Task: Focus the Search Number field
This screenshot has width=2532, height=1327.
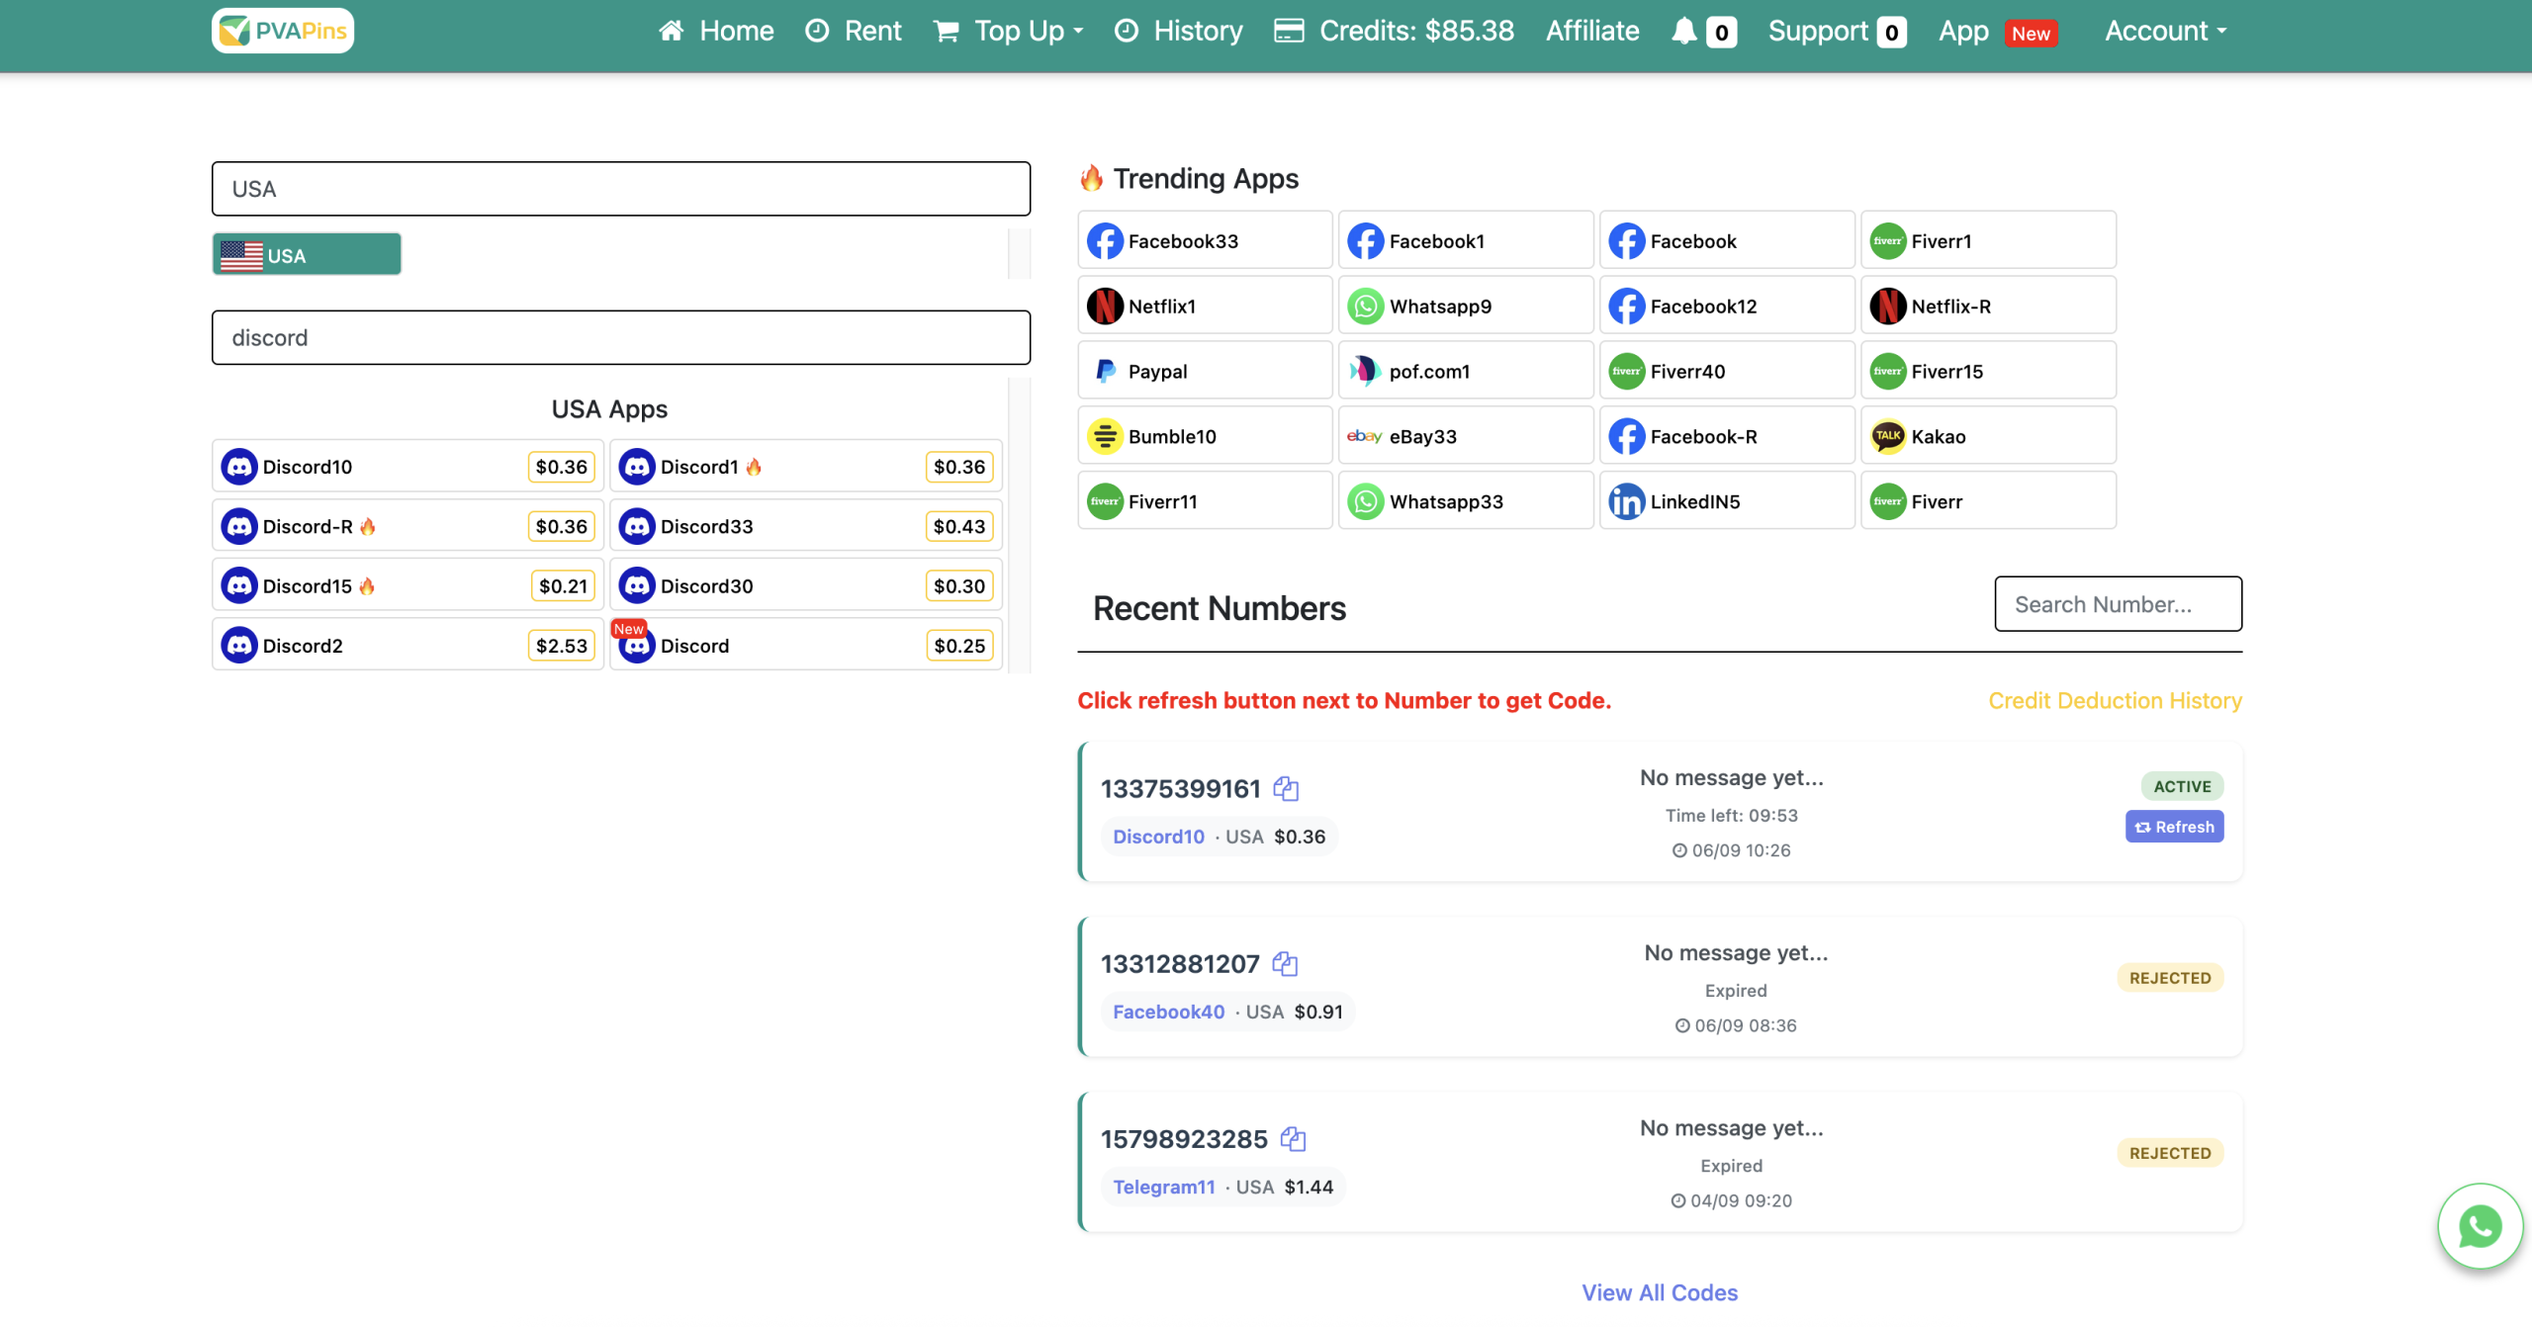Action: pos(2118,603)
